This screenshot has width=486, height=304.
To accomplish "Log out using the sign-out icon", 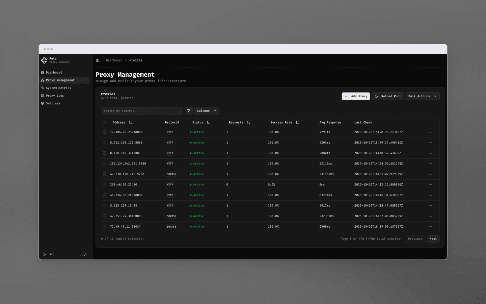I will tap(85, 254).
